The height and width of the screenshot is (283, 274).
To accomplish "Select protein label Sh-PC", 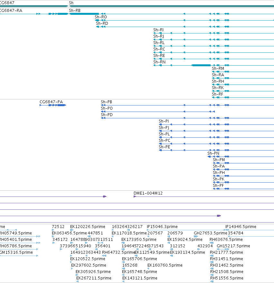I will click(x=165, y=141).
